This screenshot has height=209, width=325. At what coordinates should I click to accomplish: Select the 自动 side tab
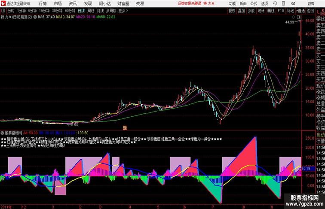(x=320, y=135)
